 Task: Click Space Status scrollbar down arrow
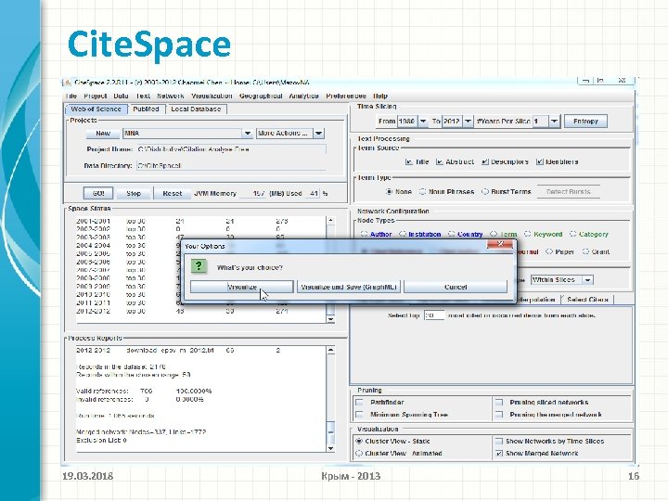[330, 319]
